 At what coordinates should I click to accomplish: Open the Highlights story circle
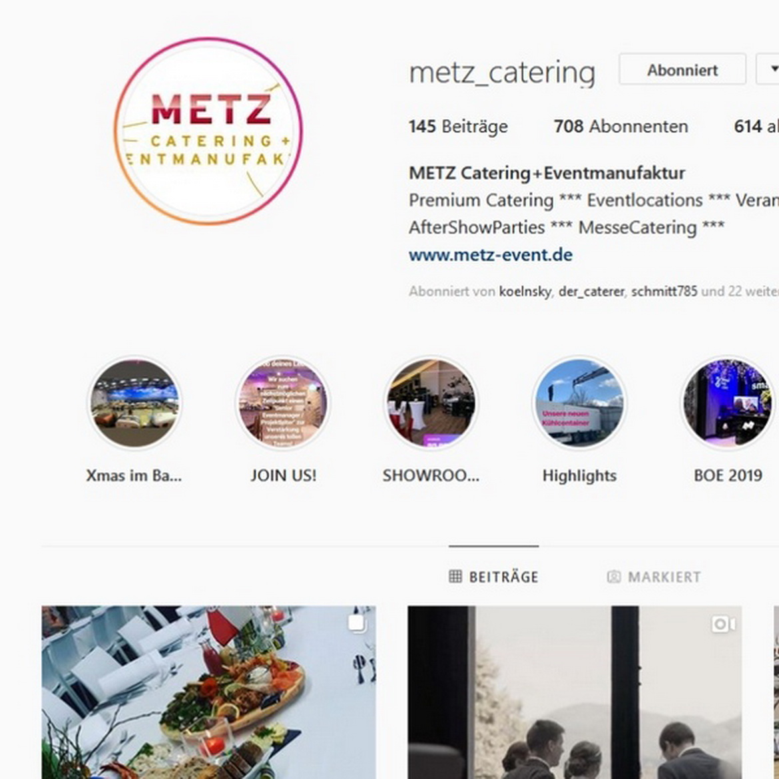[x=579, y=403]
